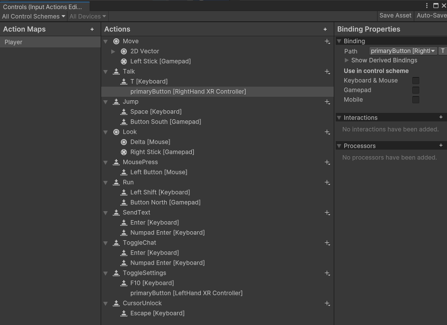Collapse the Interactions section foldout
Image resolution: width=447 pixels, height=325 pixels.
tap(339, 117)
